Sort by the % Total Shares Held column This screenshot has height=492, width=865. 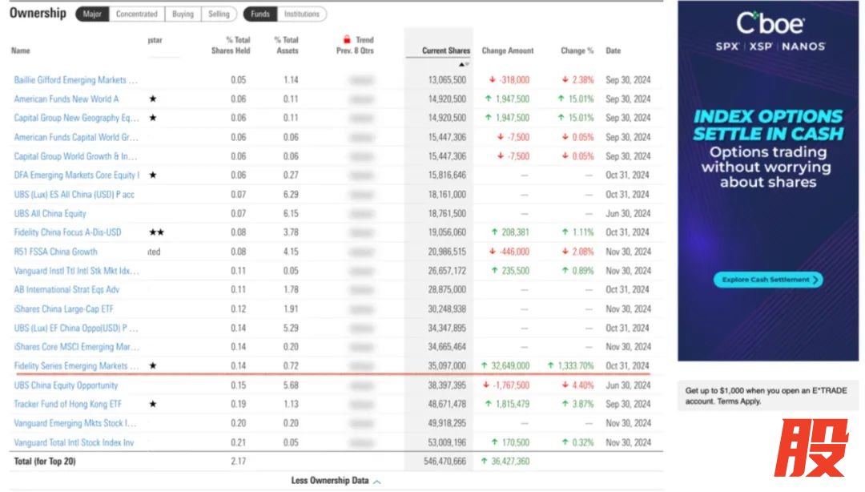(x=231, y=46)
